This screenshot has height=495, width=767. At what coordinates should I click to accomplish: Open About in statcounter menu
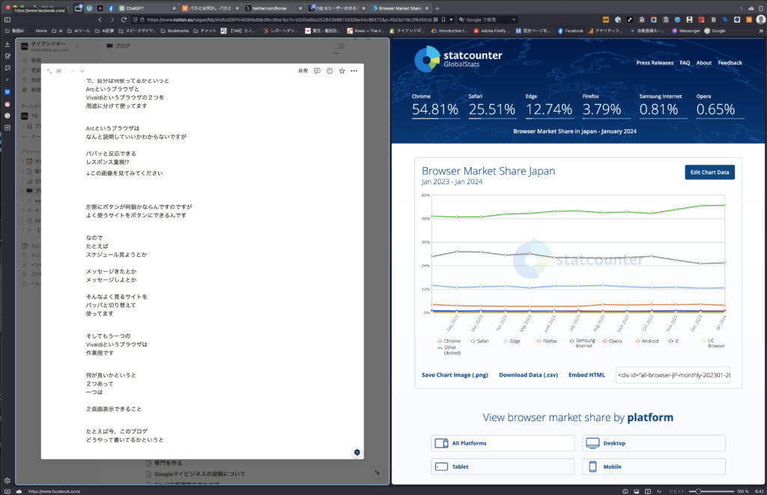(x=704, y=63)
